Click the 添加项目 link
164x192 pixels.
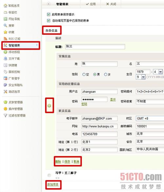click(x=53, y=184)
